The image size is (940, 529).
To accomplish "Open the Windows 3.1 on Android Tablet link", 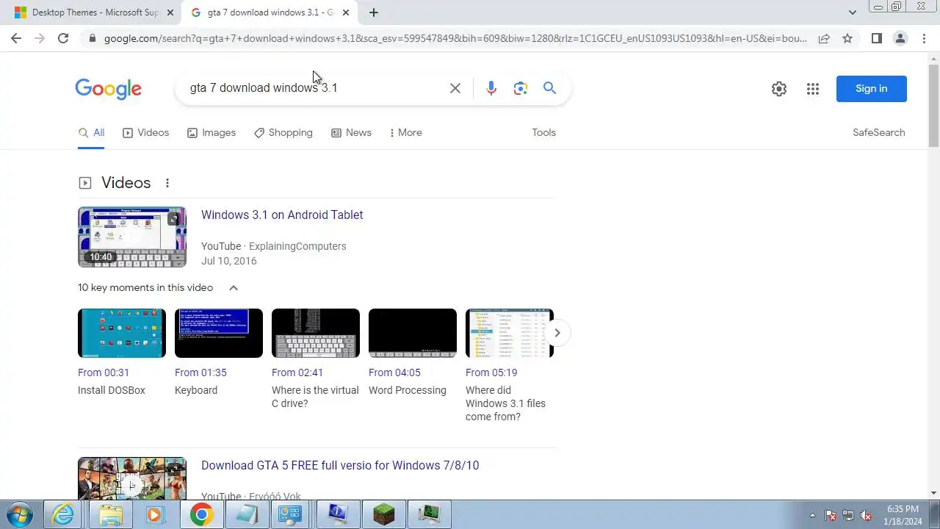I will 282,215.
